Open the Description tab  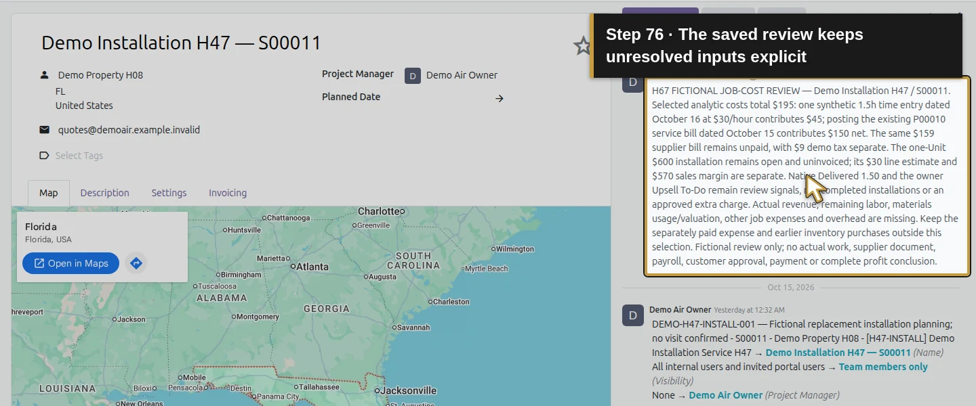(104, 193)
